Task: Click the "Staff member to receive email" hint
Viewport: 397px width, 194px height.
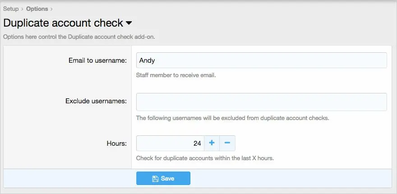Action: point(176,75)
